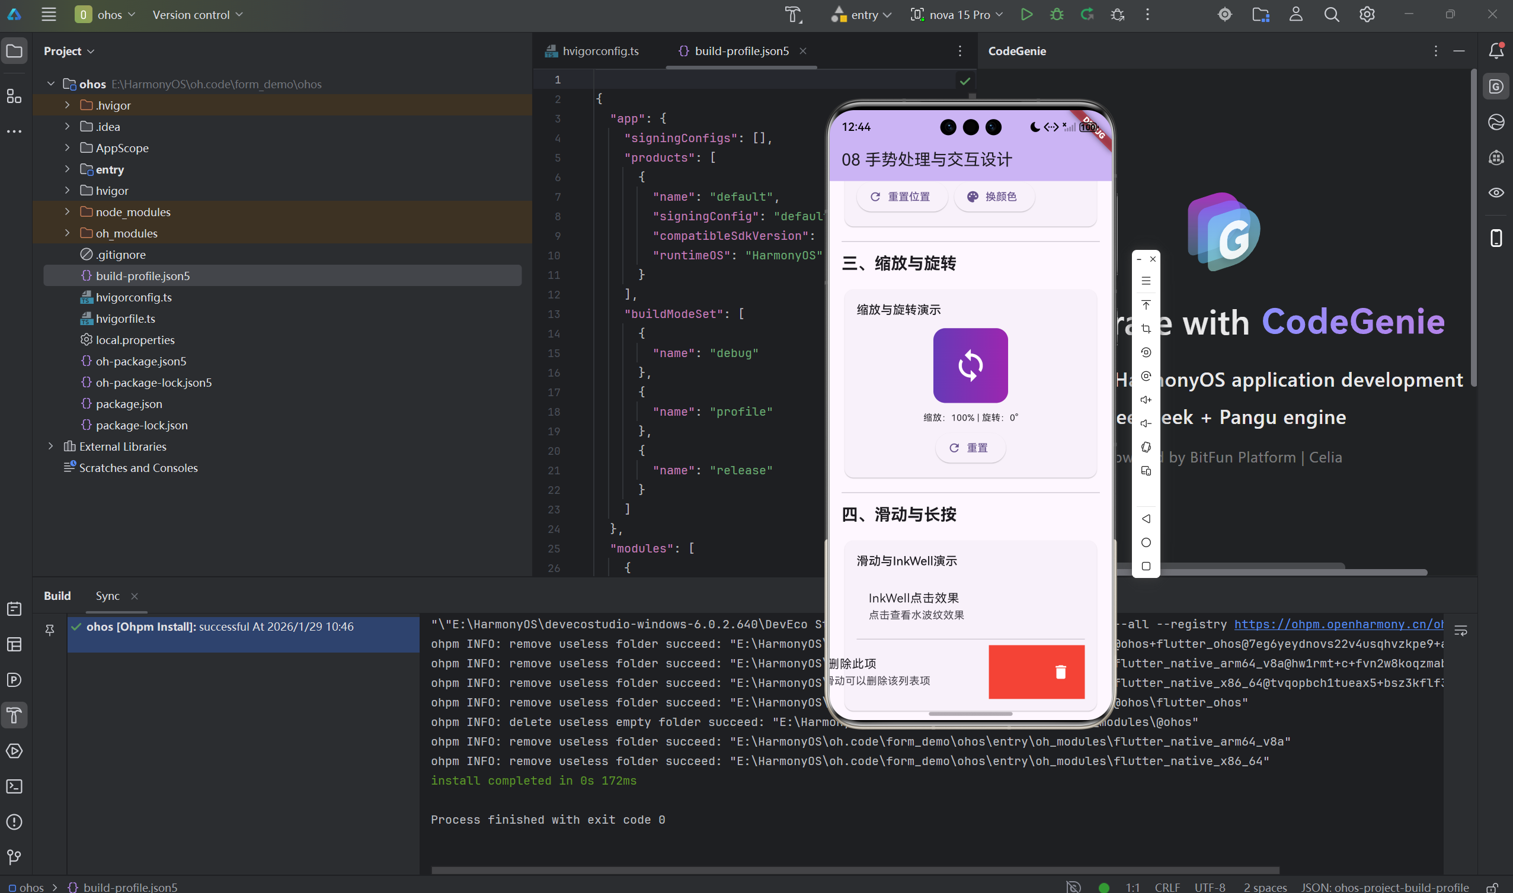Viewport: 1513px width, 893px height.
Task: Click the Debug bug icon
Action: 1057,14
